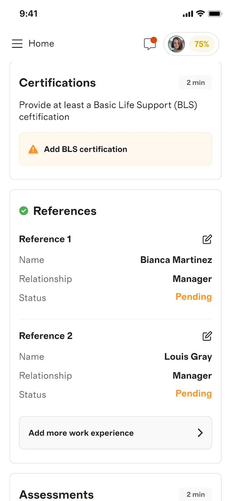This screenshot has width=231, height=501.
Task: Open the chat messages icon
Action: pos(150,44)
